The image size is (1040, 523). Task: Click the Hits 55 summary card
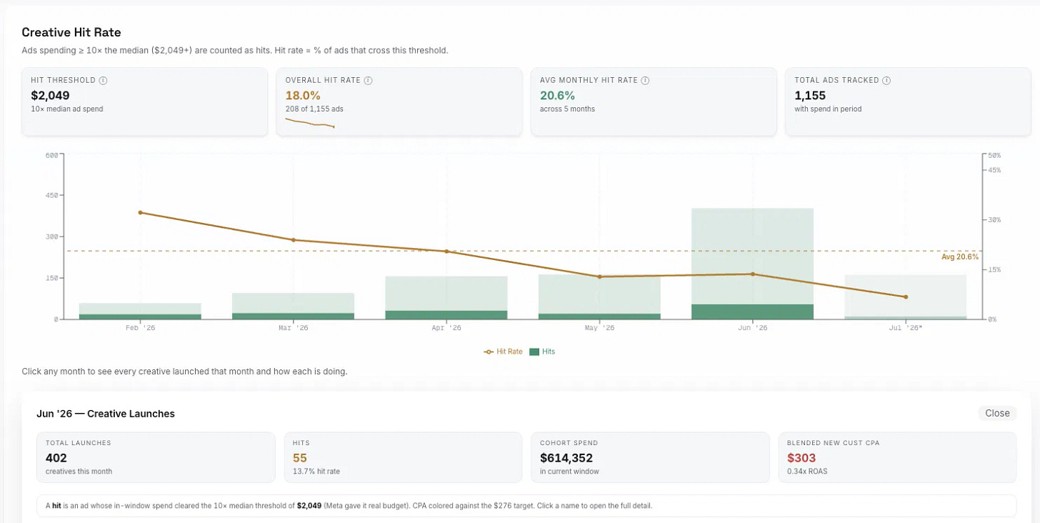pos(403,457)
